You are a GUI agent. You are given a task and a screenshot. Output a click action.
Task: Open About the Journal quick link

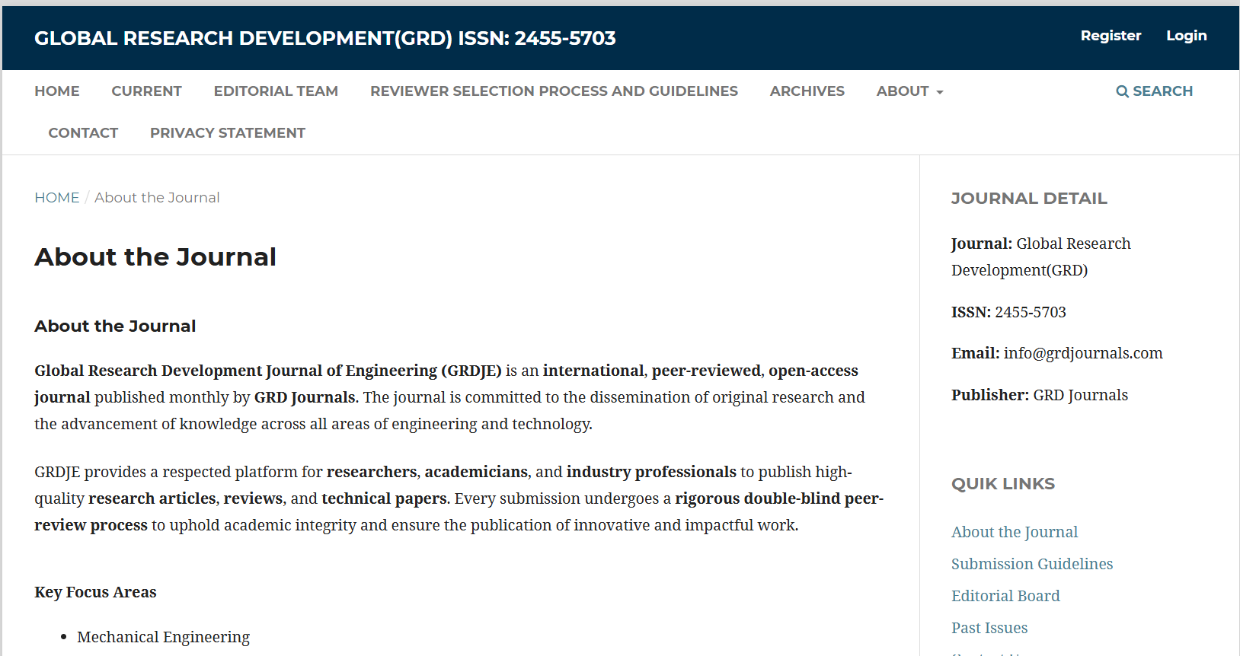click(x=1014, y=532)
